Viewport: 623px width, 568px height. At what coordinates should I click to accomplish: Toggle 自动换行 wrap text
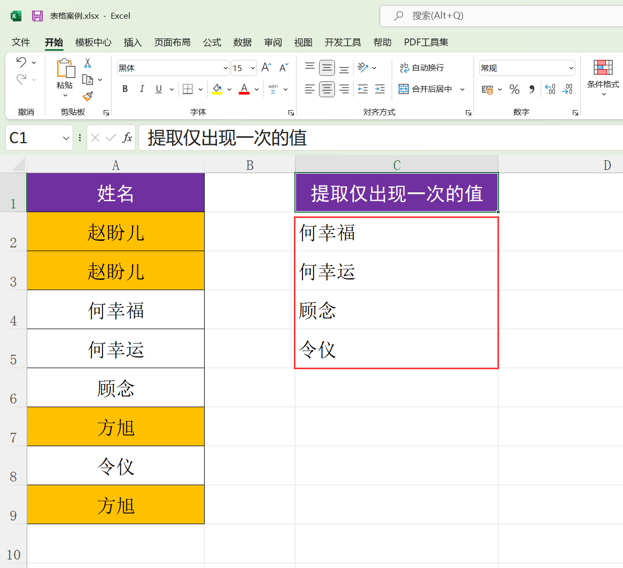click(422, 67)
